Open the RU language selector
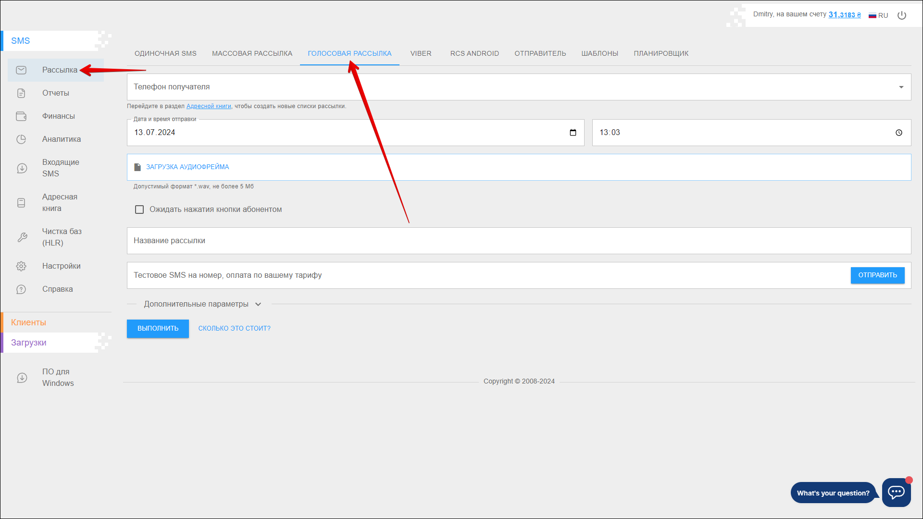Image resolution: width=923 pixels, height=519 pixels. (x=878, y=15)
